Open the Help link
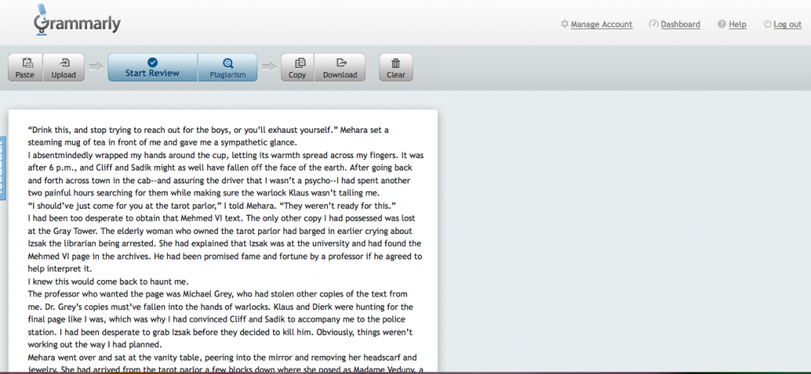 737,25
